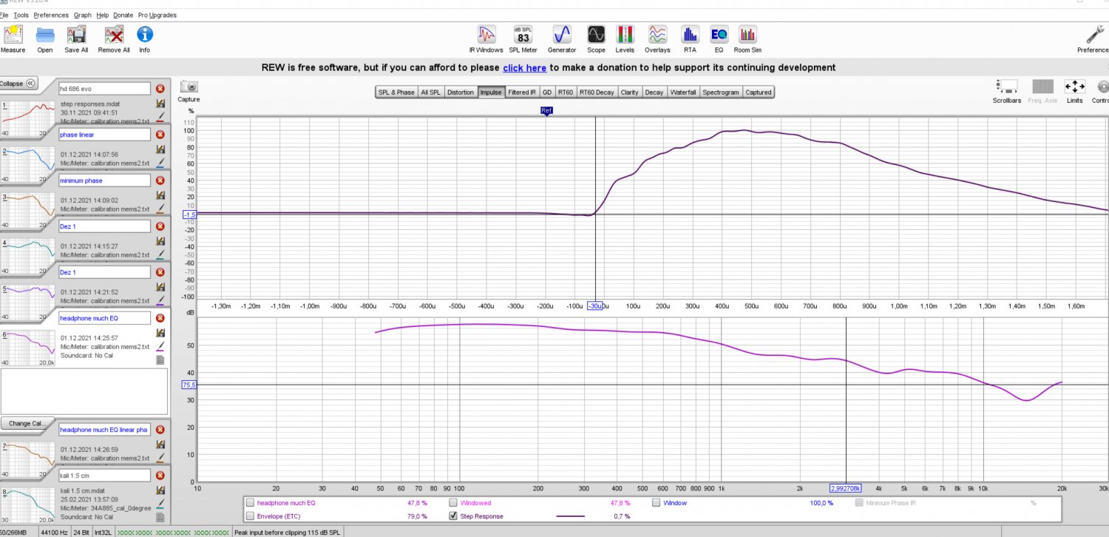
Task: Enable the Windowed trace checkbox
Action: [453, 503]
